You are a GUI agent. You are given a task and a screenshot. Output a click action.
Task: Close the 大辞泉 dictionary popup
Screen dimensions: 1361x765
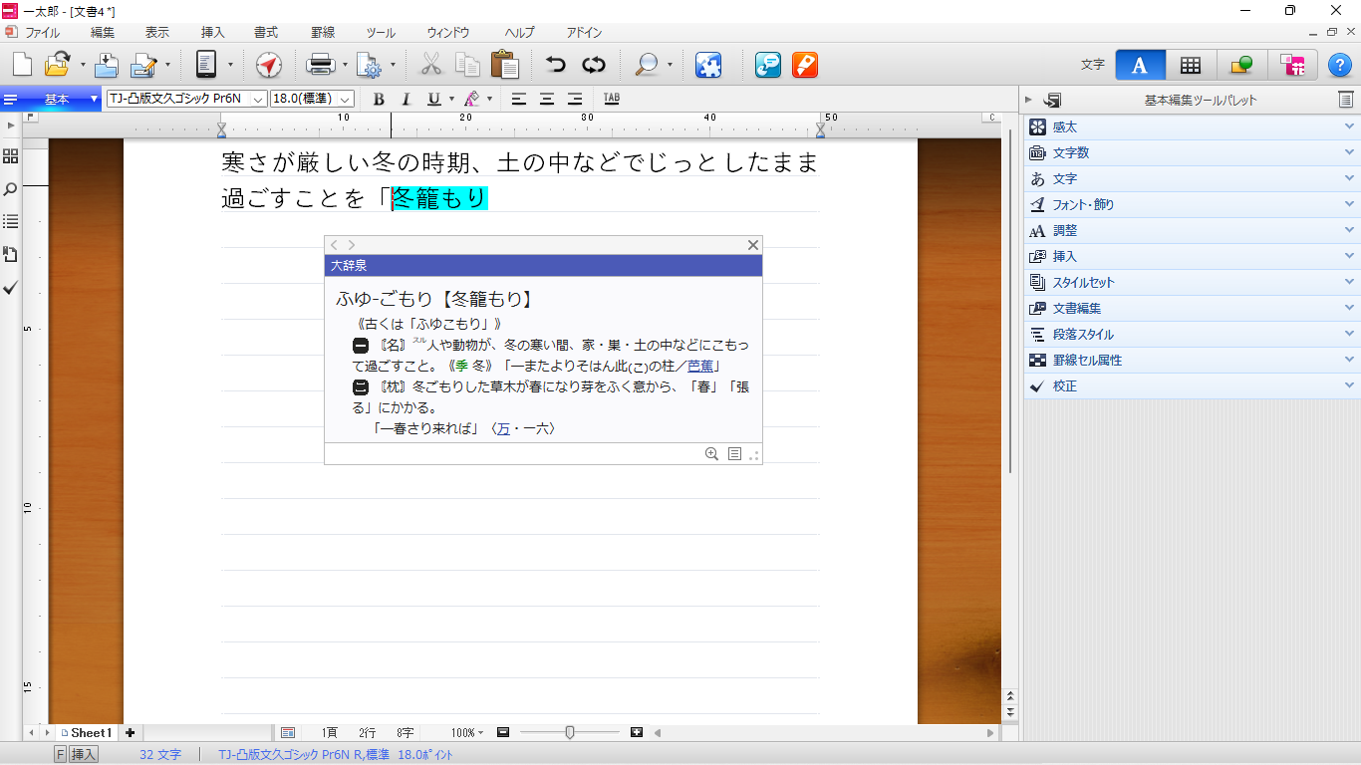(753, 245)
